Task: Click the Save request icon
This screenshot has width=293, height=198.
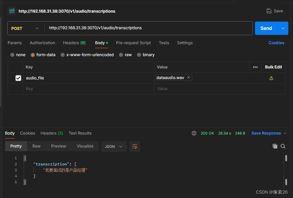Action: pos(269,11)
